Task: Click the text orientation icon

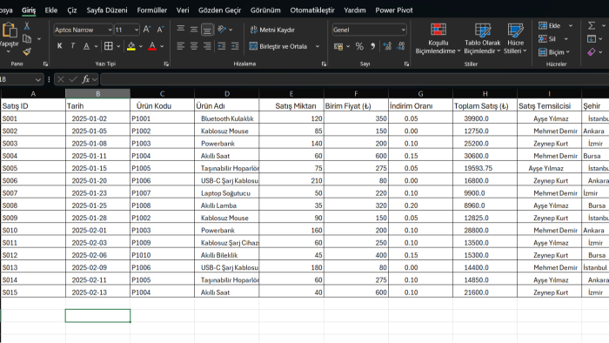Action: [222, 29]
